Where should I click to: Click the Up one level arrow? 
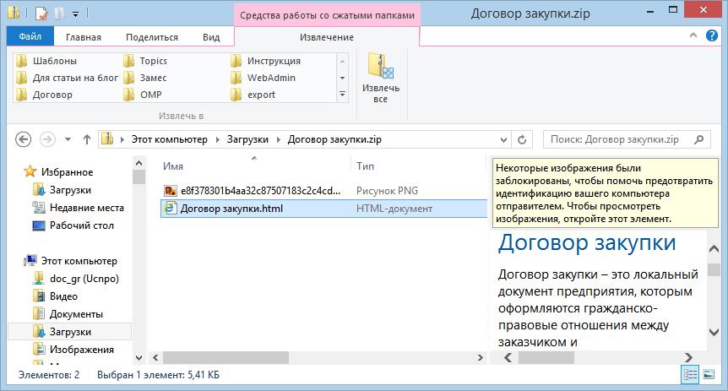click(x=86, y=139)
